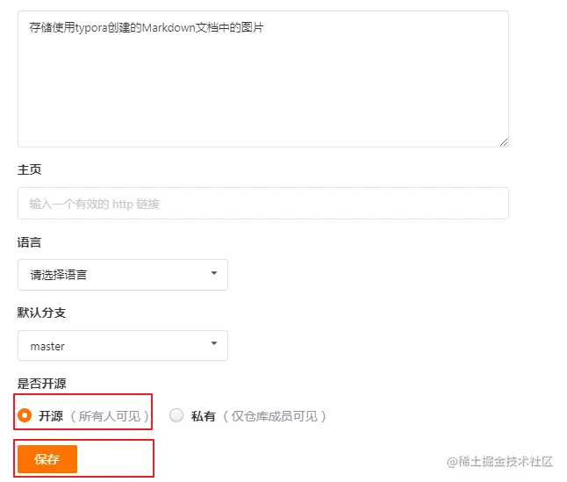
Task: Click the arrow icon beside master
Action: click(x=214, y=343)
